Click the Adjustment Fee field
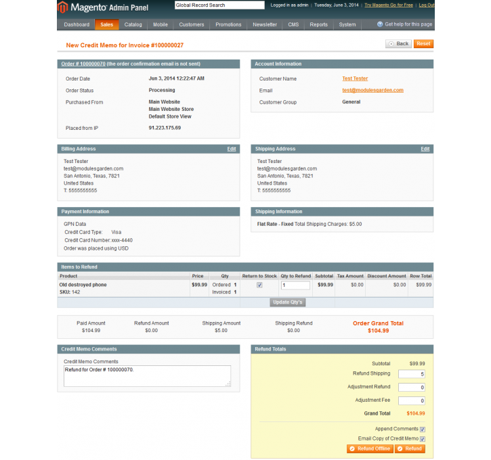 (x=412, y=400)
